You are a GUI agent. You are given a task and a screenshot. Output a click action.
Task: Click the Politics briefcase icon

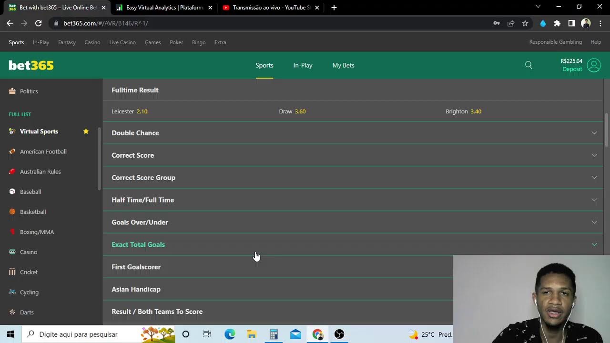12,91
